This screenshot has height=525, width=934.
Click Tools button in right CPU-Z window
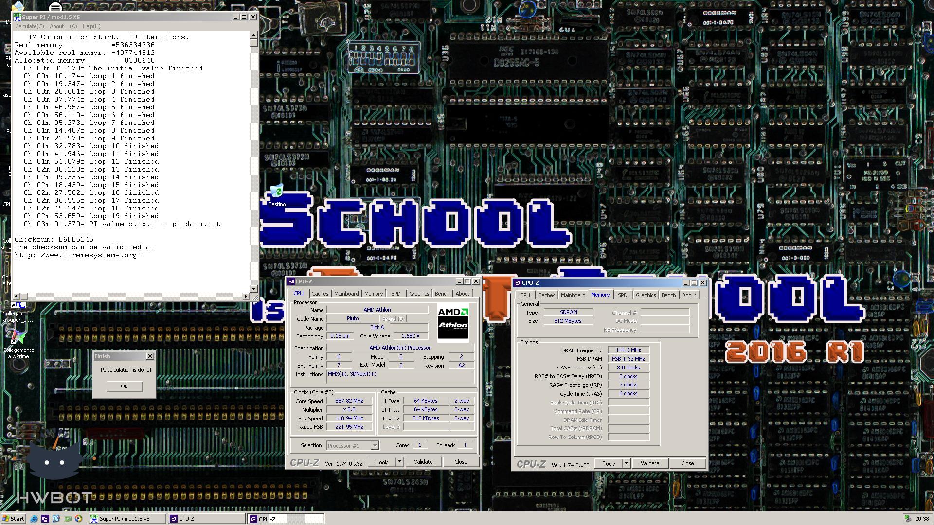coord(609,463)
